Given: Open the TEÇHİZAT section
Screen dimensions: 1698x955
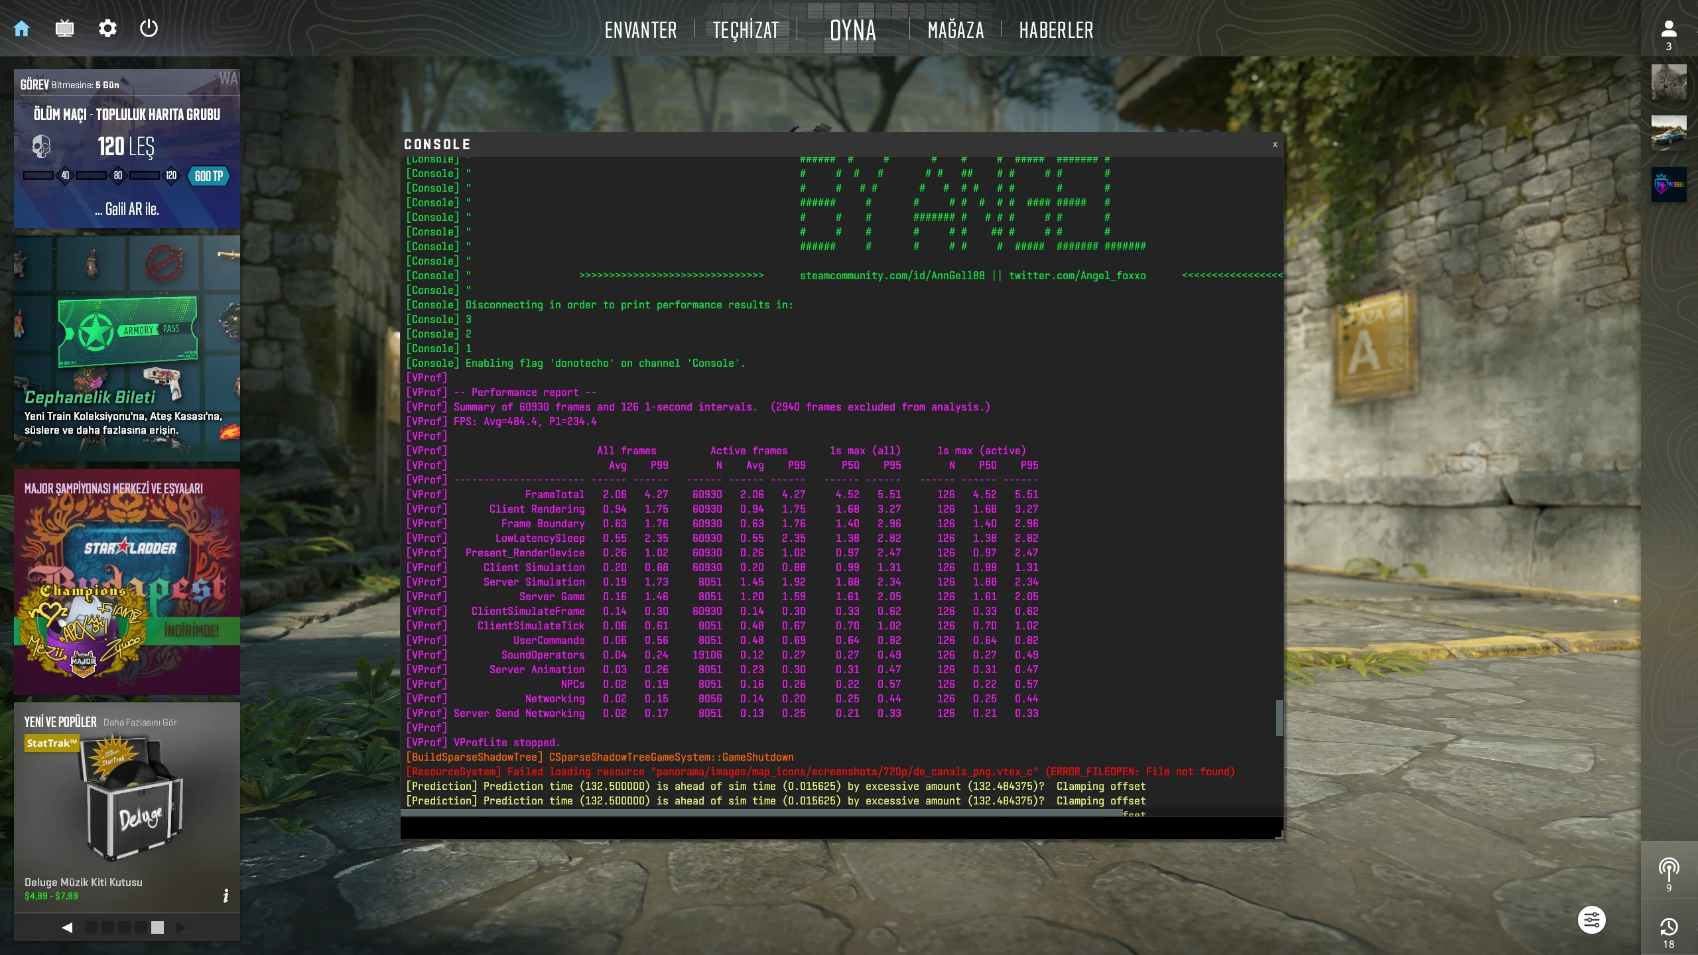Looking at the screenshot, I should tap(745, 30).
